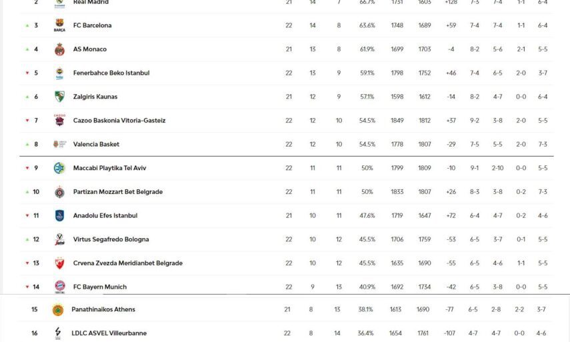Open Cazoo Baskonia Vitoria-Gasteiz team page
The width and height of the screenshot is (570, 342).
[119, 121]
